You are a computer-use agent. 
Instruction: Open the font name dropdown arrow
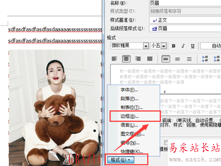pyautogui.click(x=146, y=46)
